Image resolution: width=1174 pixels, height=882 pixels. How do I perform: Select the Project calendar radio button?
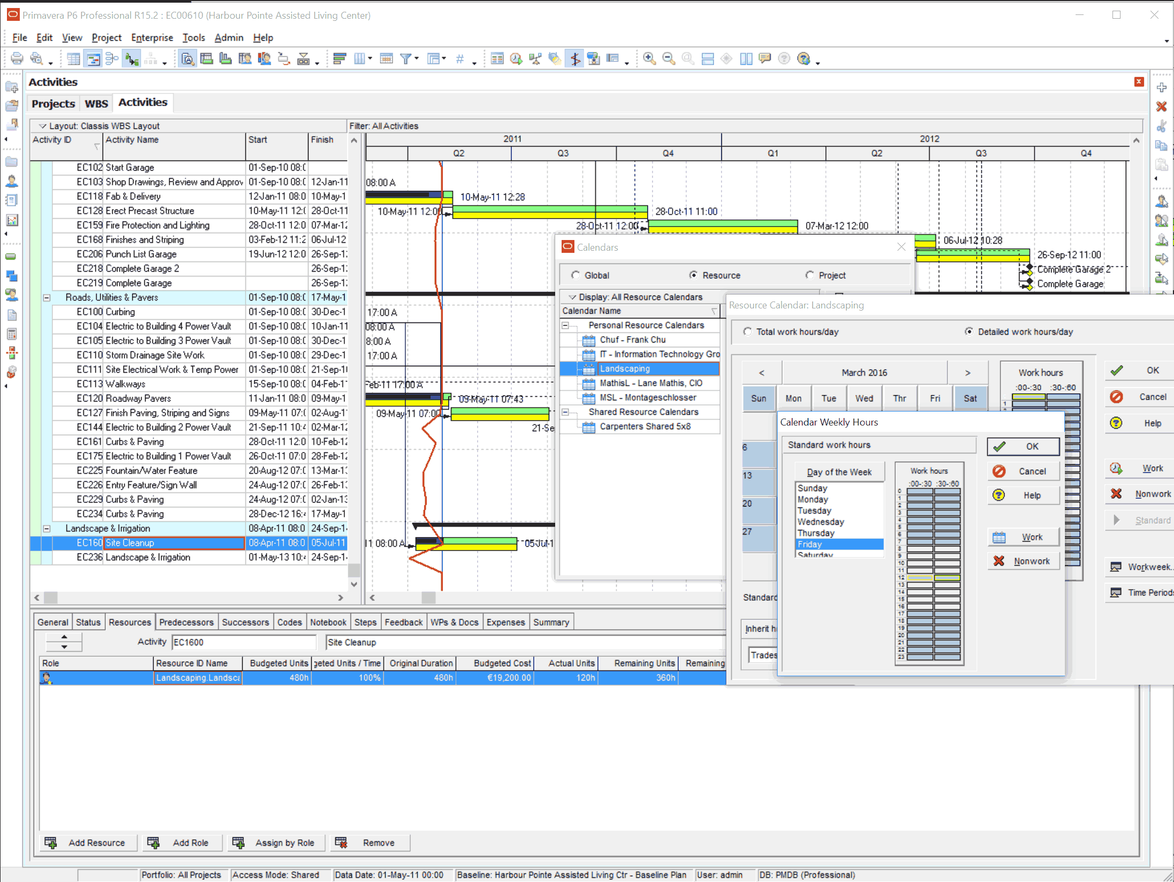pyautogui.click(x=810, y=275)
